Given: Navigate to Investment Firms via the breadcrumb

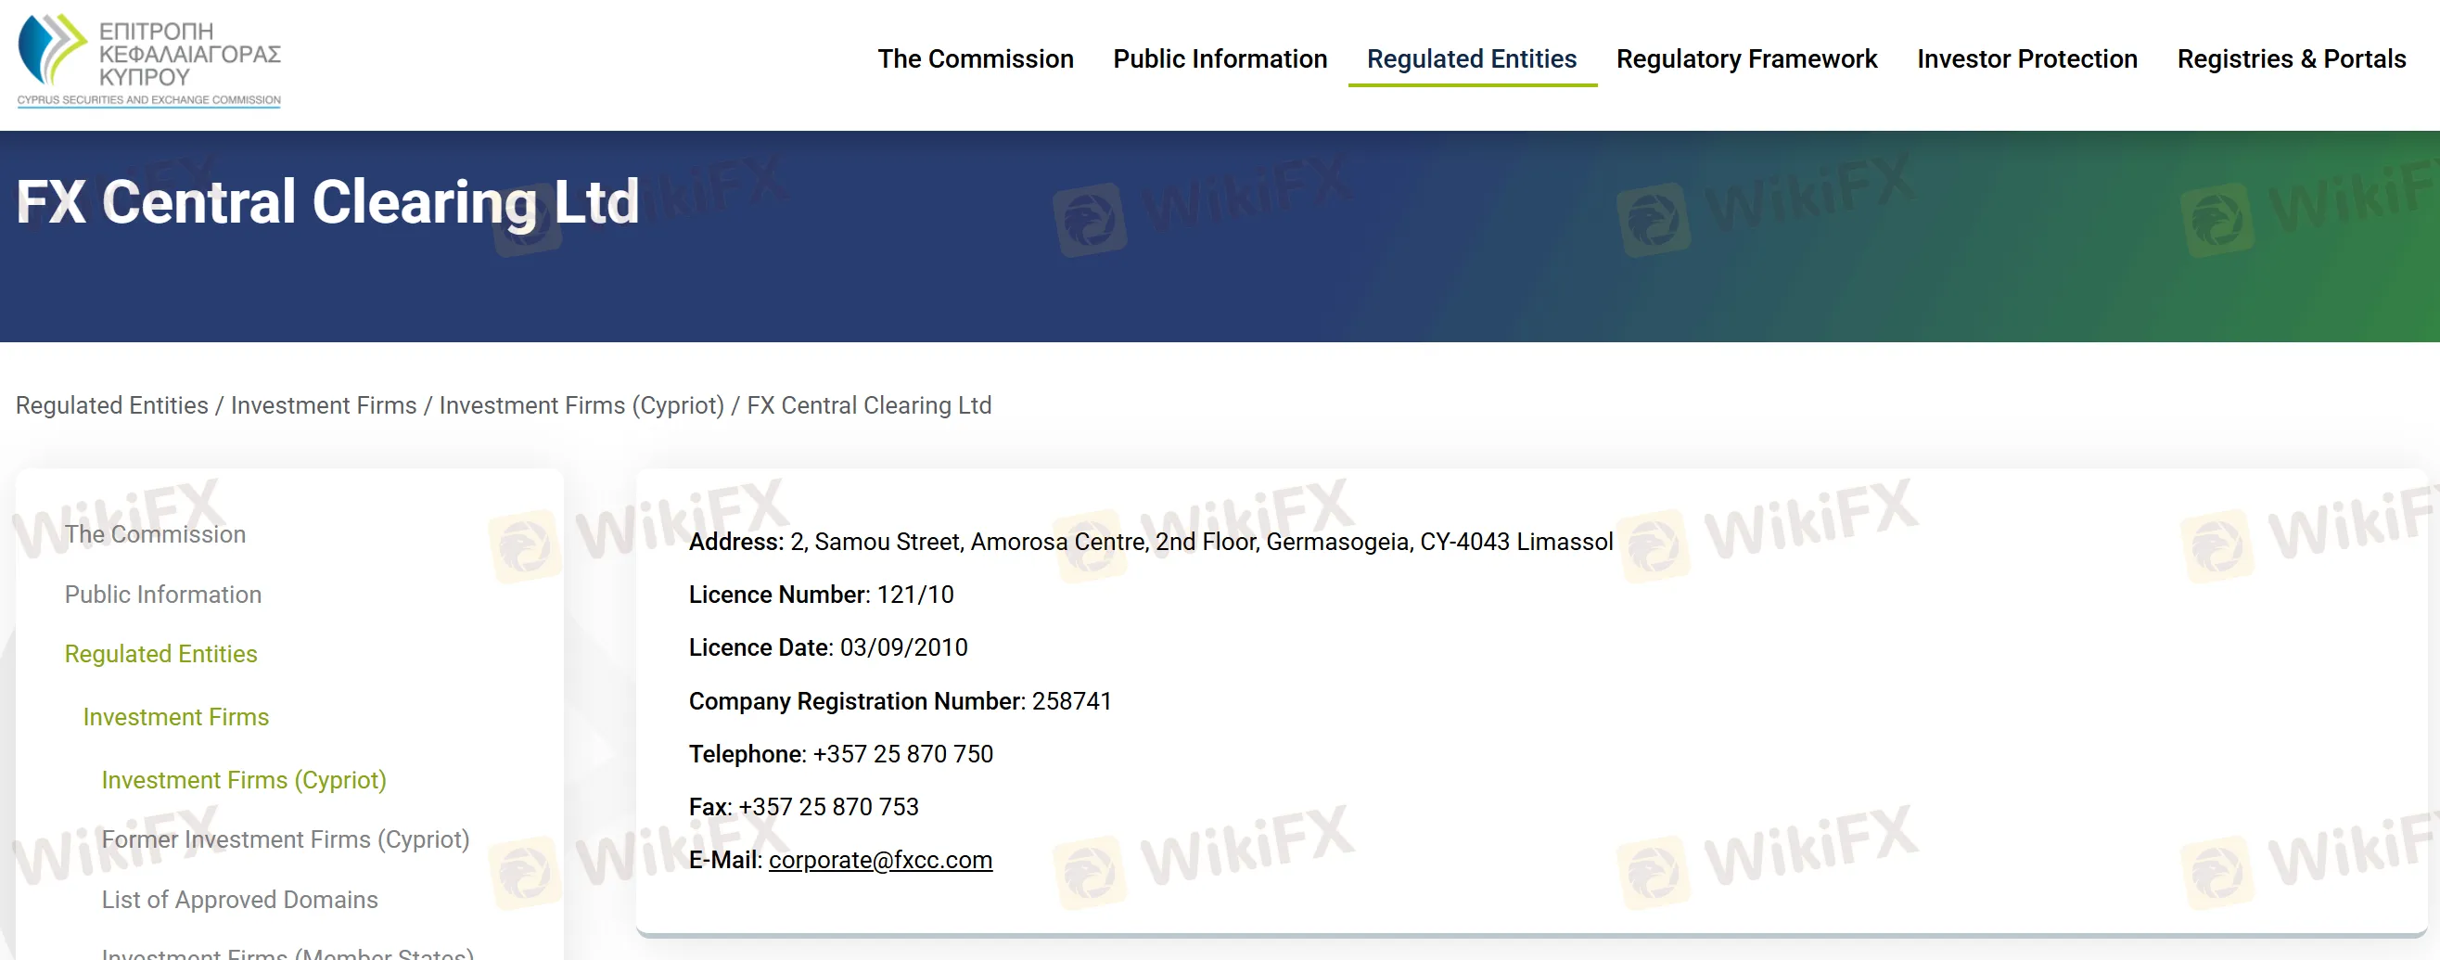Looking at the screenshot, I should coord(323,405).
